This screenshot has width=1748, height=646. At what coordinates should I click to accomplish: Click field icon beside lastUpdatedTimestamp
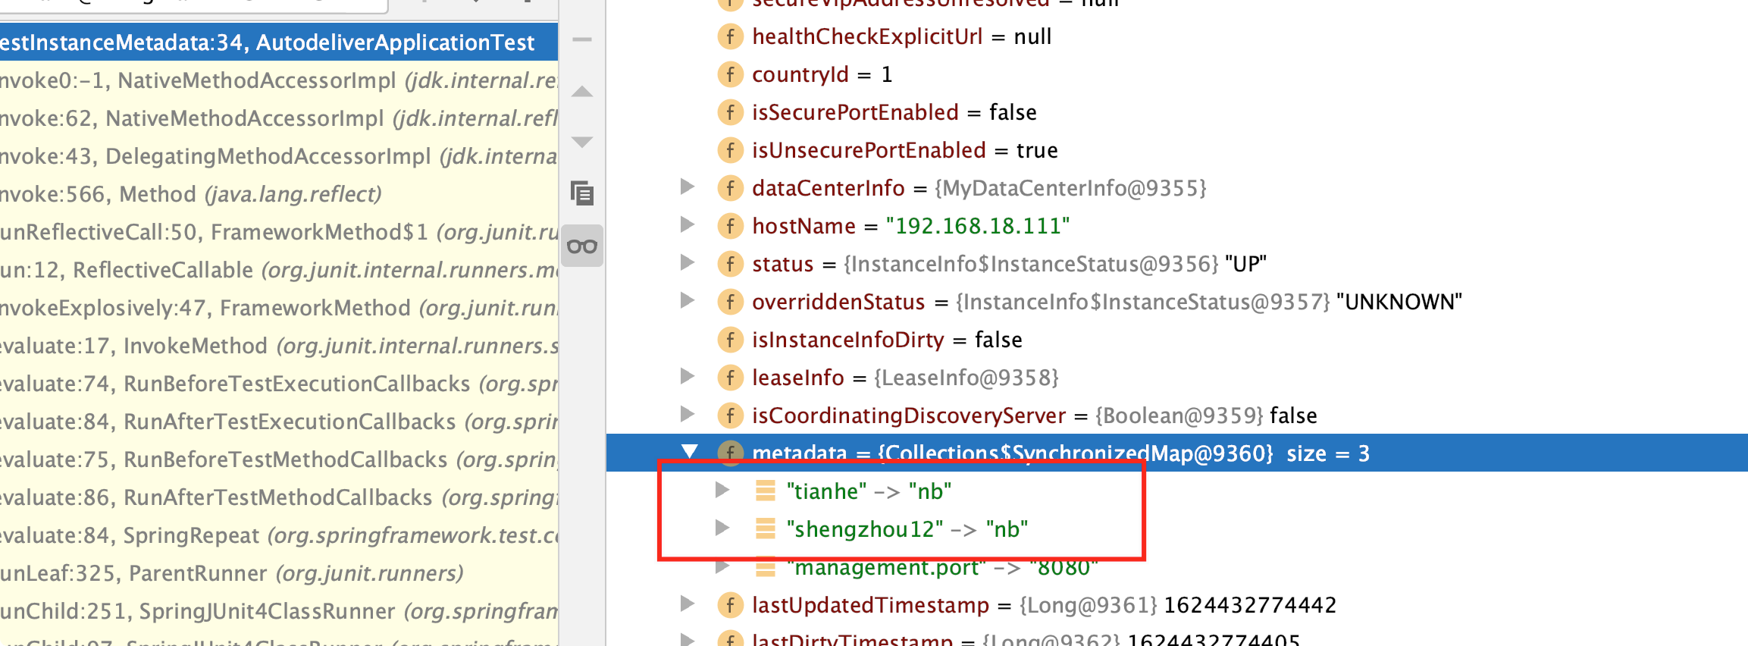(730, 605)
